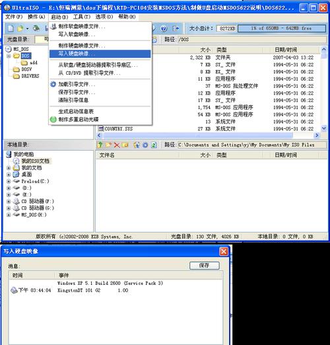Open the 工具(T) menu
The width and height of the screenshot is (330, 345).
pos(82,17)
